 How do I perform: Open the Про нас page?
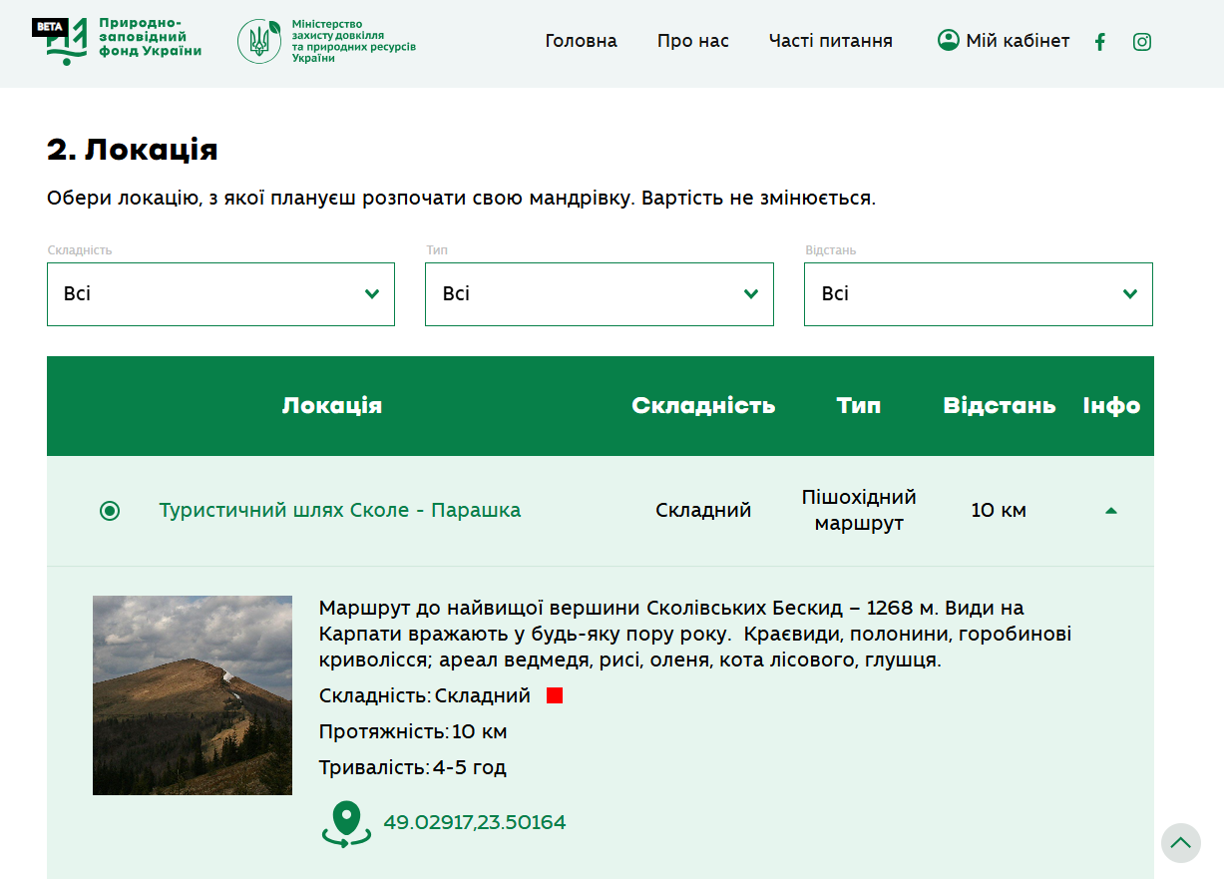(692, 41)
